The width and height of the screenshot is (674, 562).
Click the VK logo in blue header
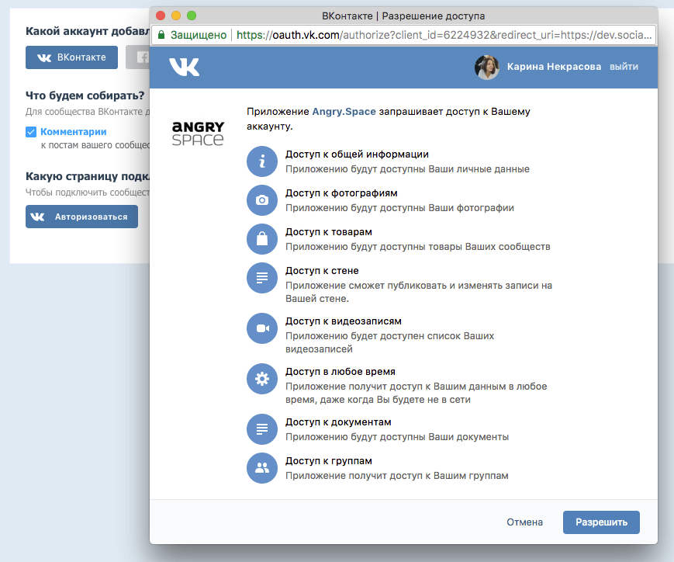click(x=184, y=67)
